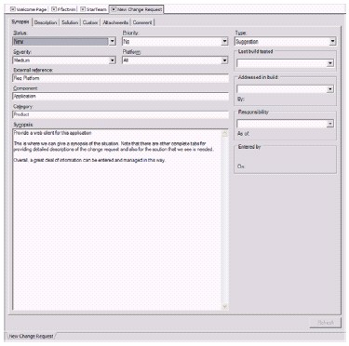Close the Welcome Page tab icon

coord(13,9)
